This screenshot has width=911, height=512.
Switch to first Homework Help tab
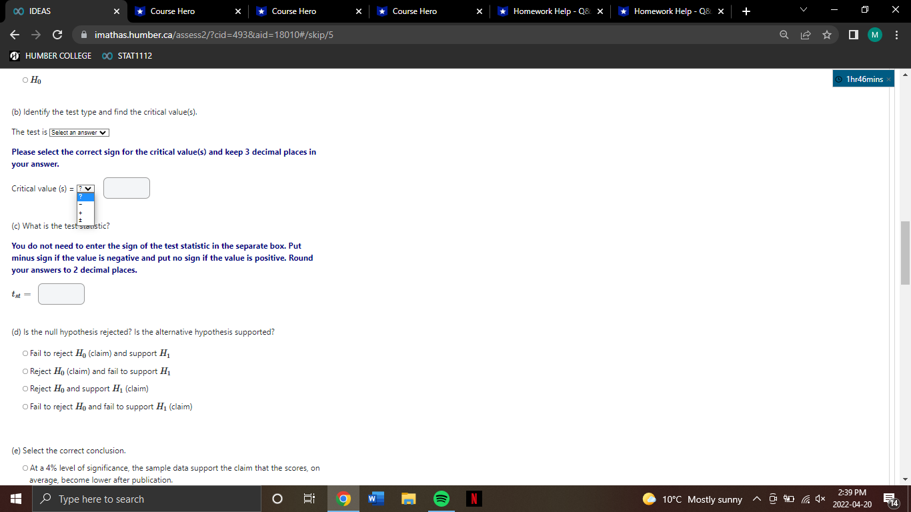[x=551, y=11]
